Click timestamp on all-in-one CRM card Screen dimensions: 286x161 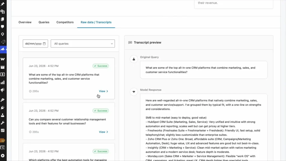pos(44,66)
